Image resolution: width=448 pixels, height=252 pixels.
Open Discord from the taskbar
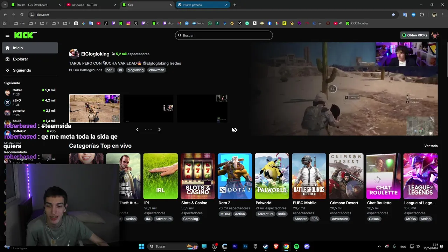pyautogui.click(x=307, y=246)
